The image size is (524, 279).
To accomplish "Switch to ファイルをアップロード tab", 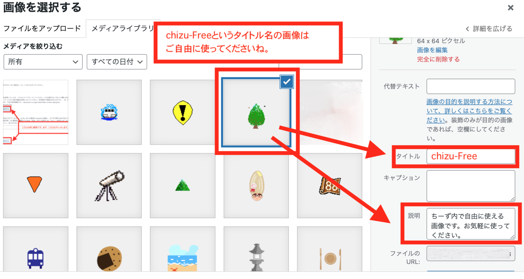I will click(x=42, y=29).
